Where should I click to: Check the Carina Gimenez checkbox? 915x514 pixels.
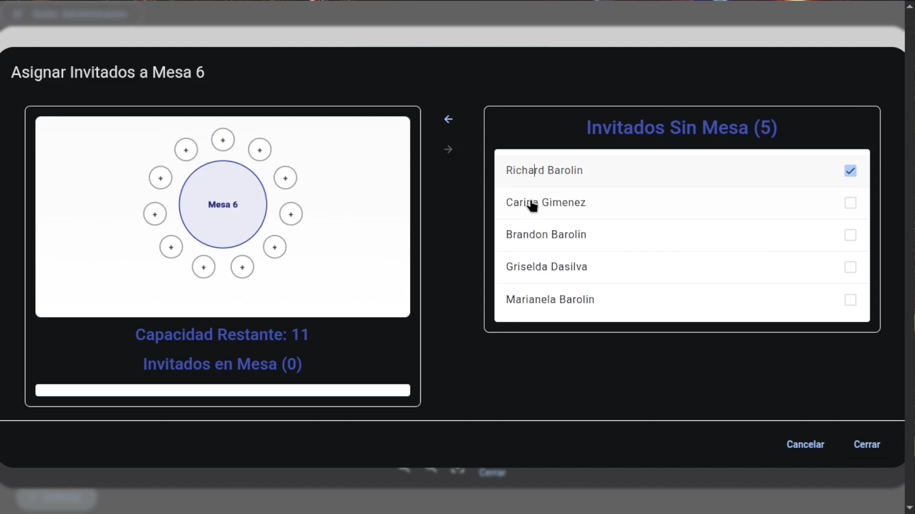tap(850, 203)
